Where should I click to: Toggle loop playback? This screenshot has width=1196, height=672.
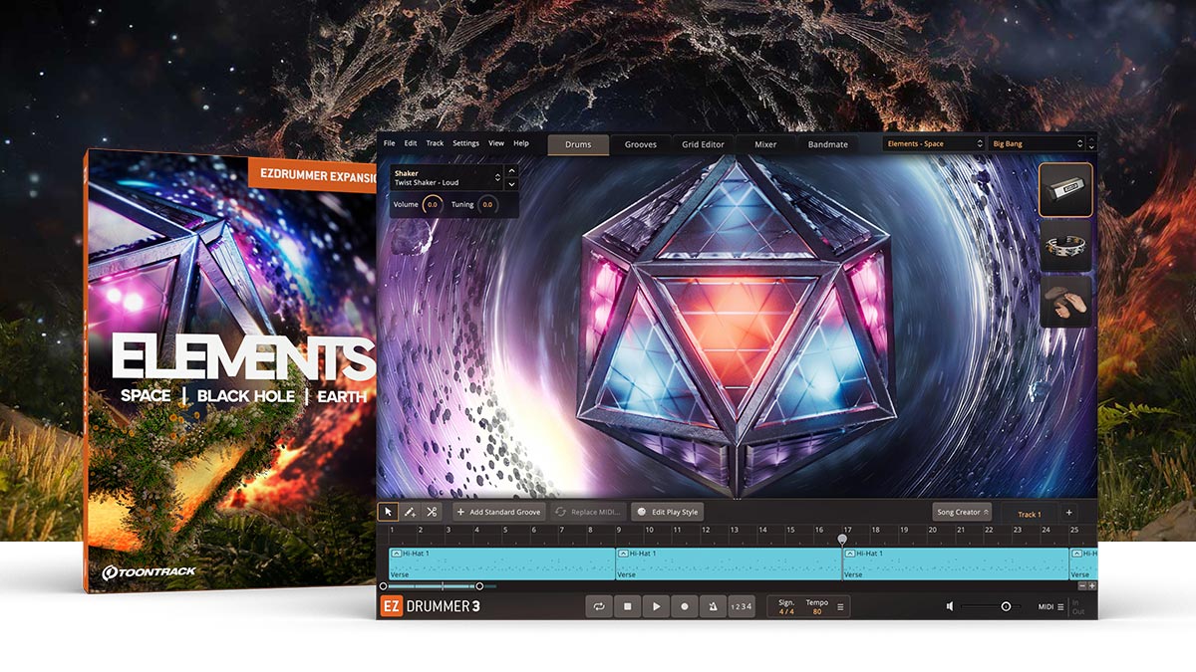tap(599, 606)
